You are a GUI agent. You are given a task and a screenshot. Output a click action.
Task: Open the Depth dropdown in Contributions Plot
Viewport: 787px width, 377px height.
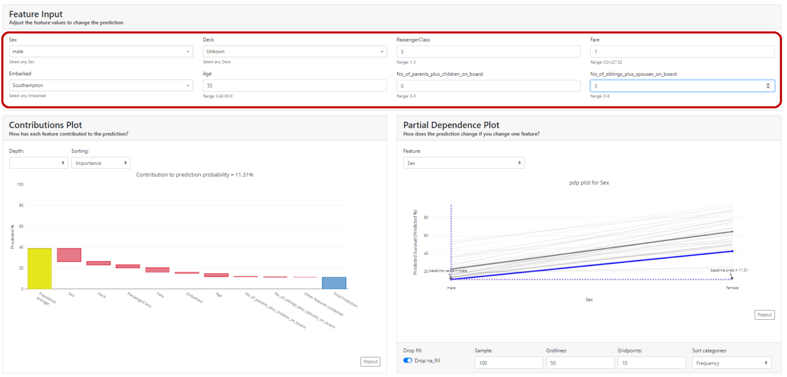[x=38, y=163]
